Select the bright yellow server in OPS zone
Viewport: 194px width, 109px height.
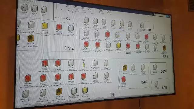(119, 46)
